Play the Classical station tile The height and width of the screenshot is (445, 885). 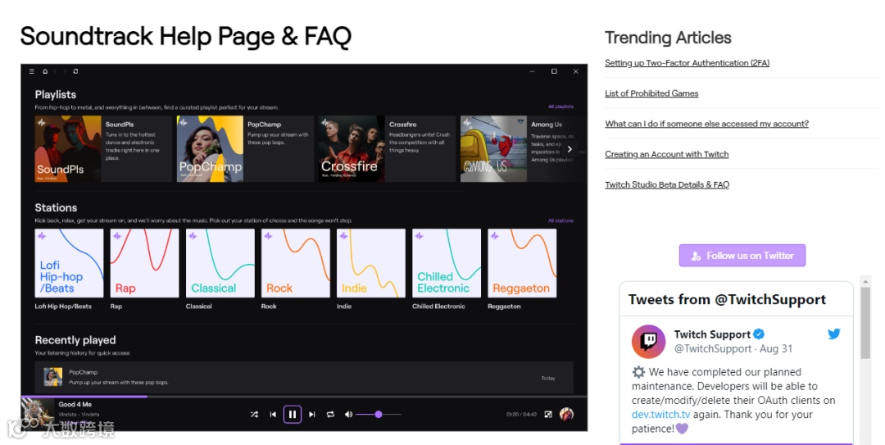pyautogui.click(x=220, y=263)
